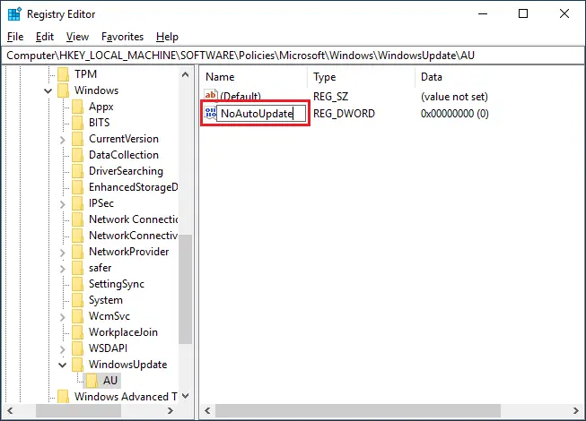Select the WcmSvc folder icon
586x421 pixels.
(x=77, y=316)
